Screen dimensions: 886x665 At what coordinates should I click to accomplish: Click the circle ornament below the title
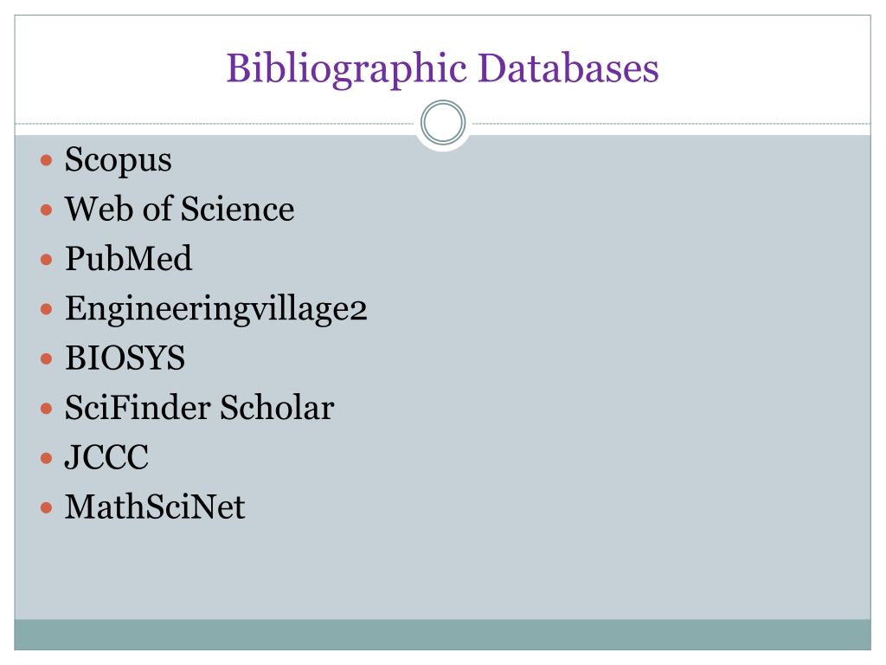[443, 123]
